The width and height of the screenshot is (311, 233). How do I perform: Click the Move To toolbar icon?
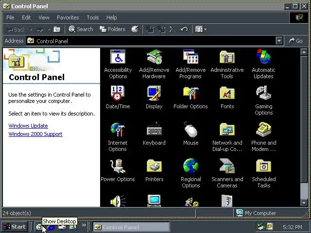click(x=150, y=29)
